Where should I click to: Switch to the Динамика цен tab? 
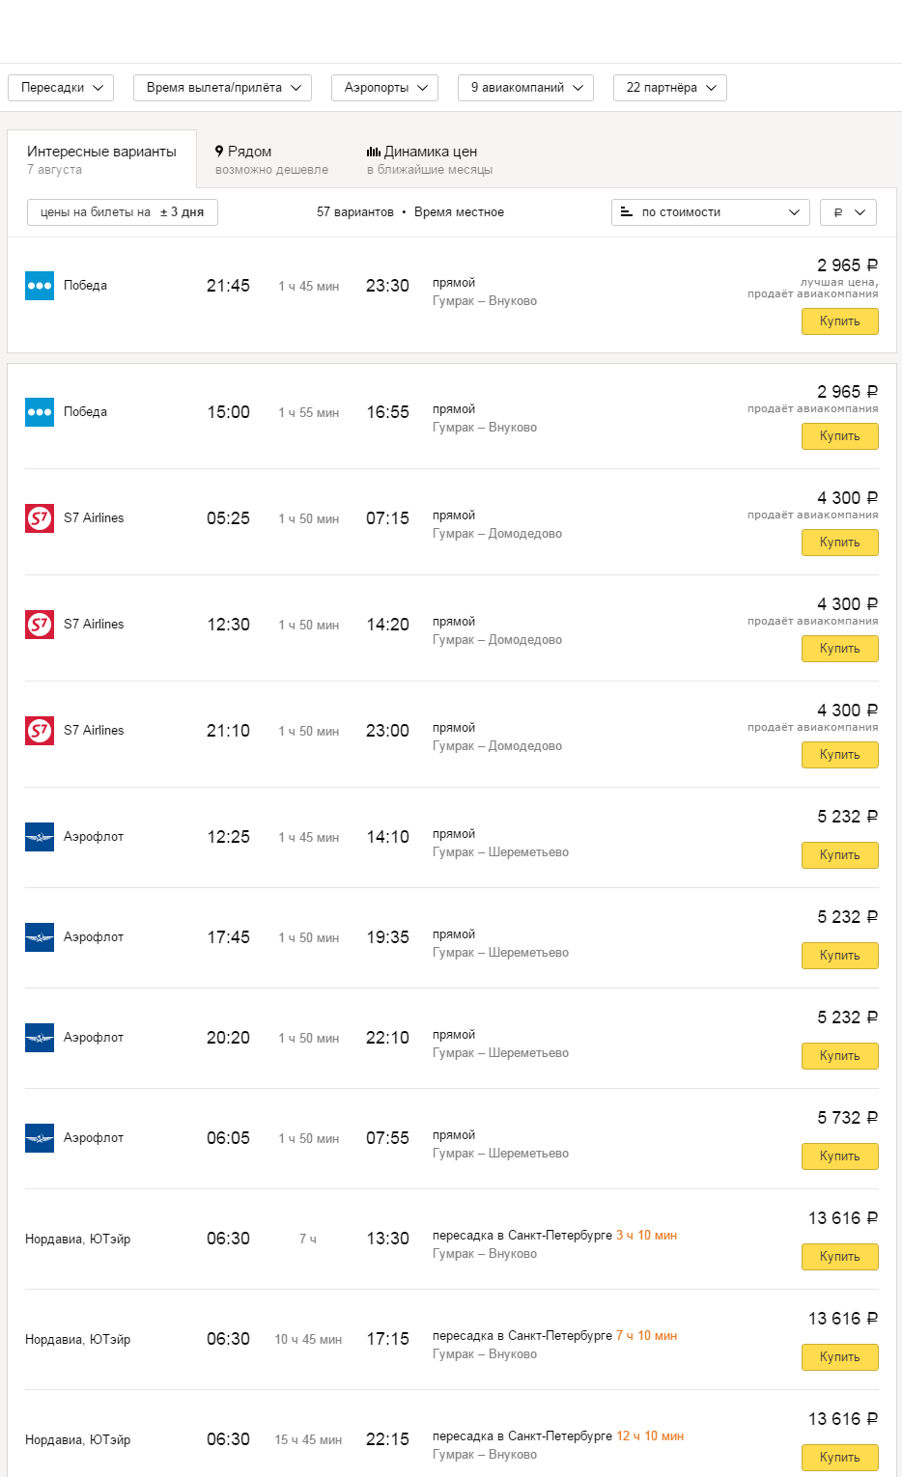point(429,159)
